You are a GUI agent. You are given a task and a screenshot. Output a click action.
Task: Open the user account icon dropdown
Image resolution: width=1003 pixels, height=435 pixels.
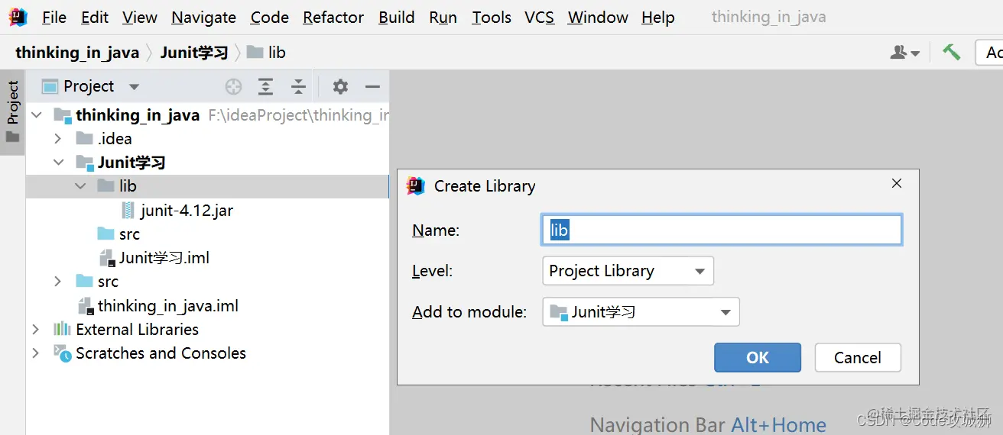905,53
